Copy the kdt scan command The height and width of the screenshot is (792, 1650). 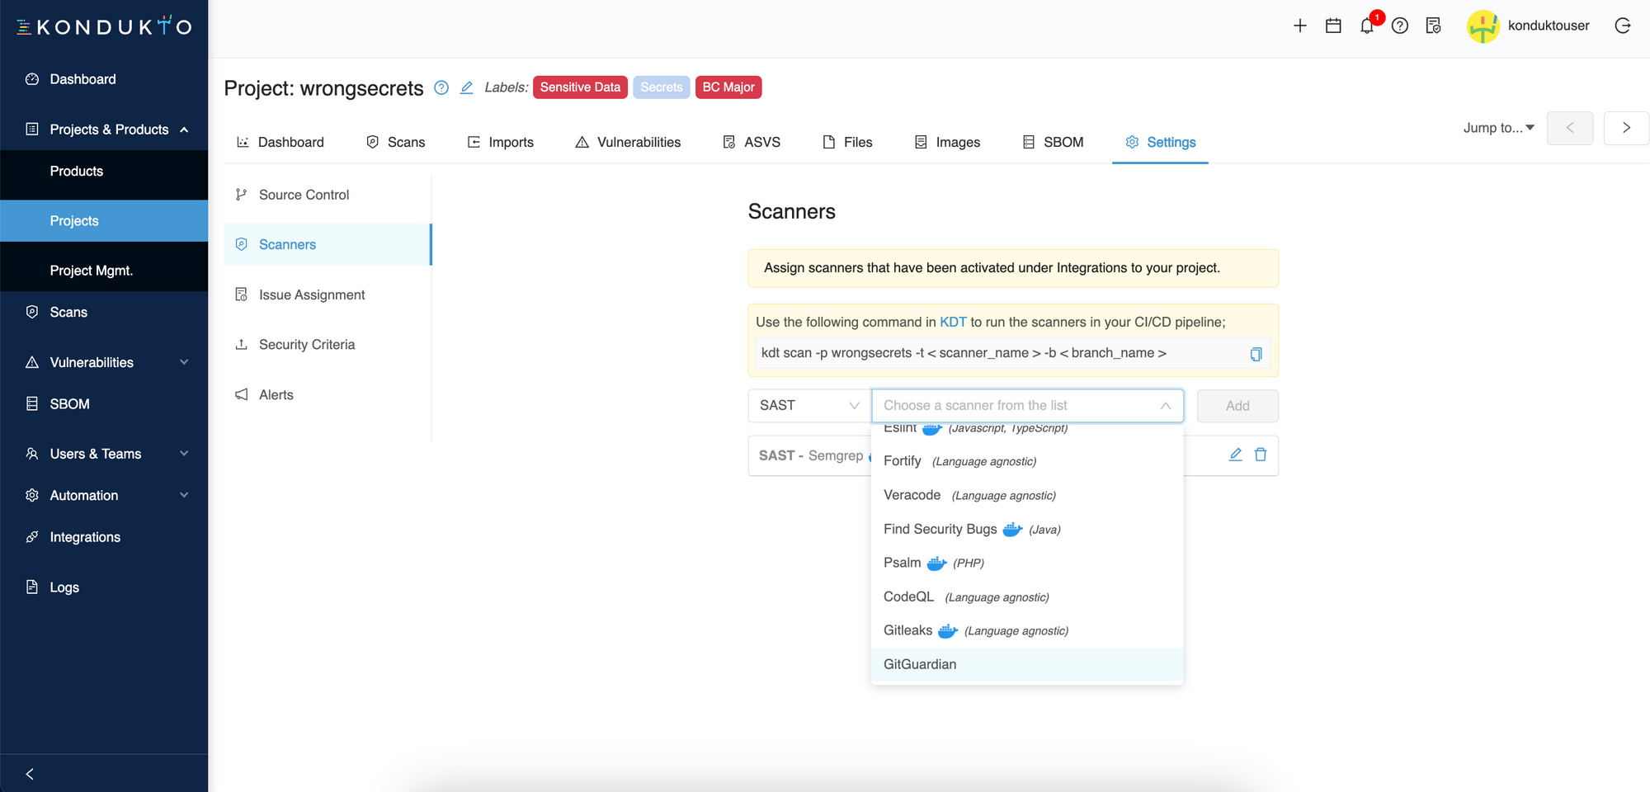tap(1256, 354)
